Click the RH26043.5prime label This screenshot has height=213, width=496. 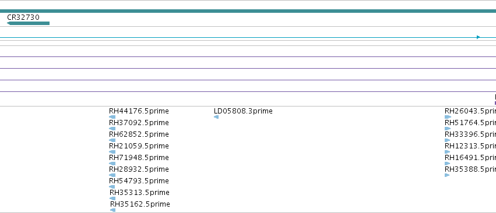click(x=470, y=111)
